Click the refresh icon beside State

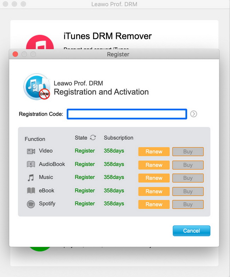tap(93, 138)
